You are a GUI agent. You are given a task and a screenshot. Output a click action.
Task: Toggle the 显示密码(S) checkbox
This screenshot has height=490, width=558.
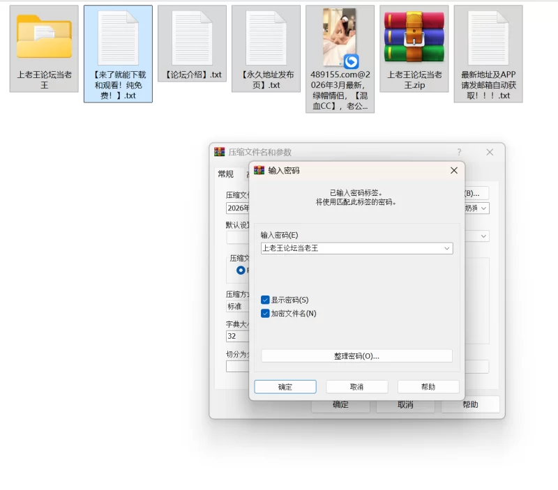(x=265, y=300)
